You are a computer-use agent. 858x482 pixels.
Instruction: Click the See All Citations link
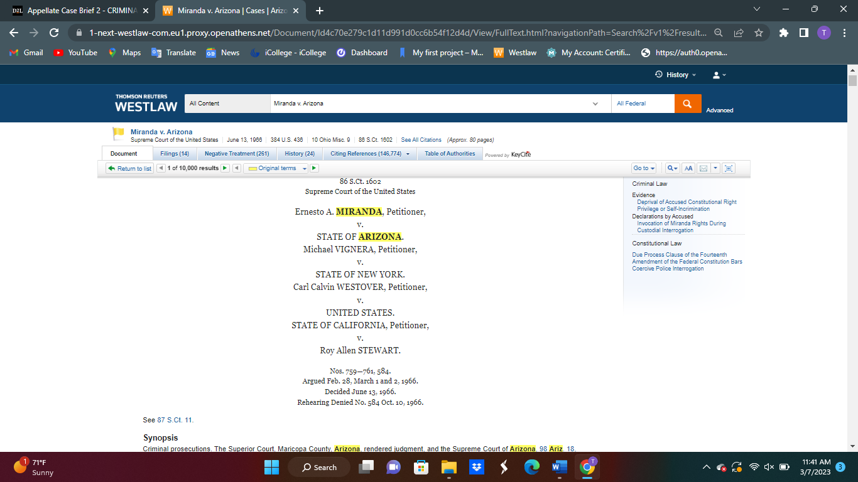420,139
